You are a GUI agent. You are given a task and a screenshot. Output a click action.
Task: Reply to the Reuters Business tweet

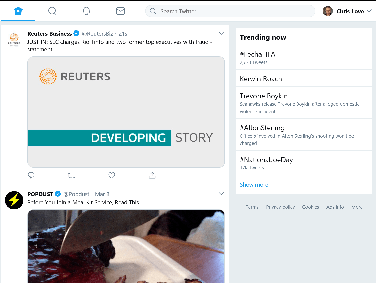click(x=31, y=175)
